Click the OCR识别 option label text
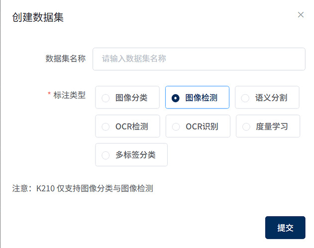Viewport: 314px width, 248px height. [202, 126]
